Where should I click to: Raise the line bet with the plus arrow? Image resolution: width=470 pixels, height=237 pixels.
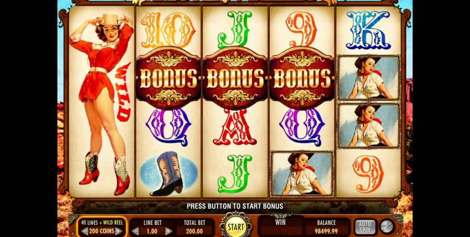pos(169,231)
